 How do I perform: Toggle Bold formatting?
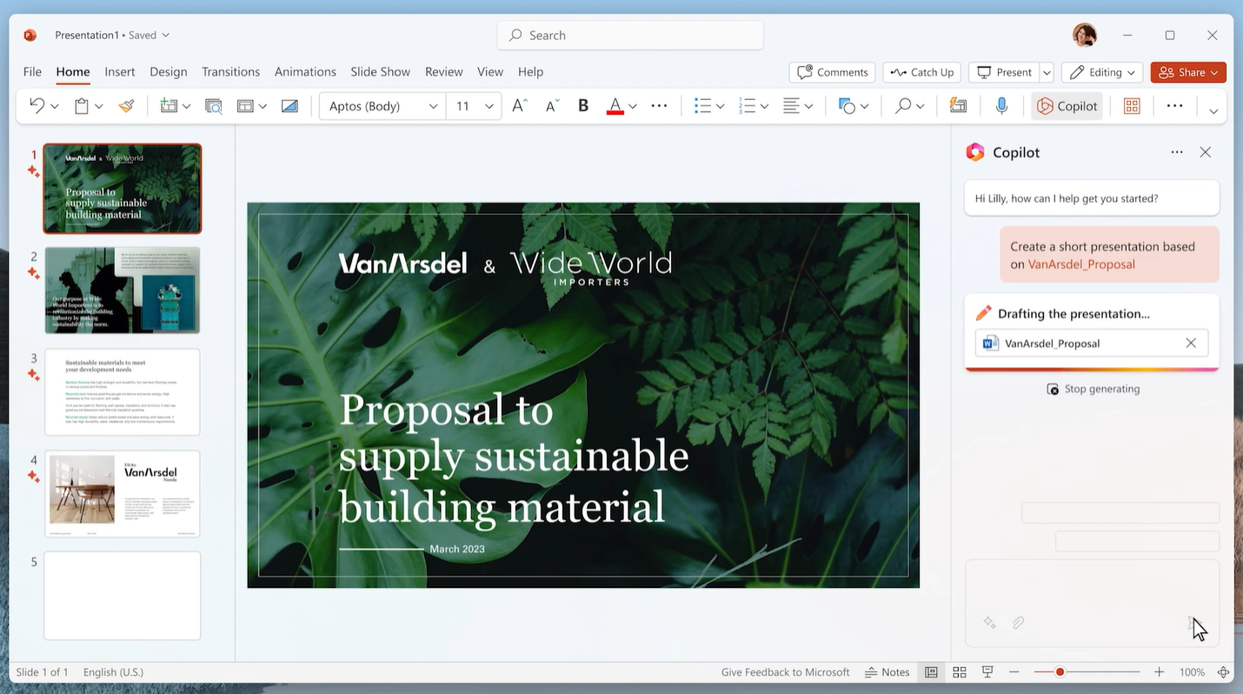click(x=583, y=106)
